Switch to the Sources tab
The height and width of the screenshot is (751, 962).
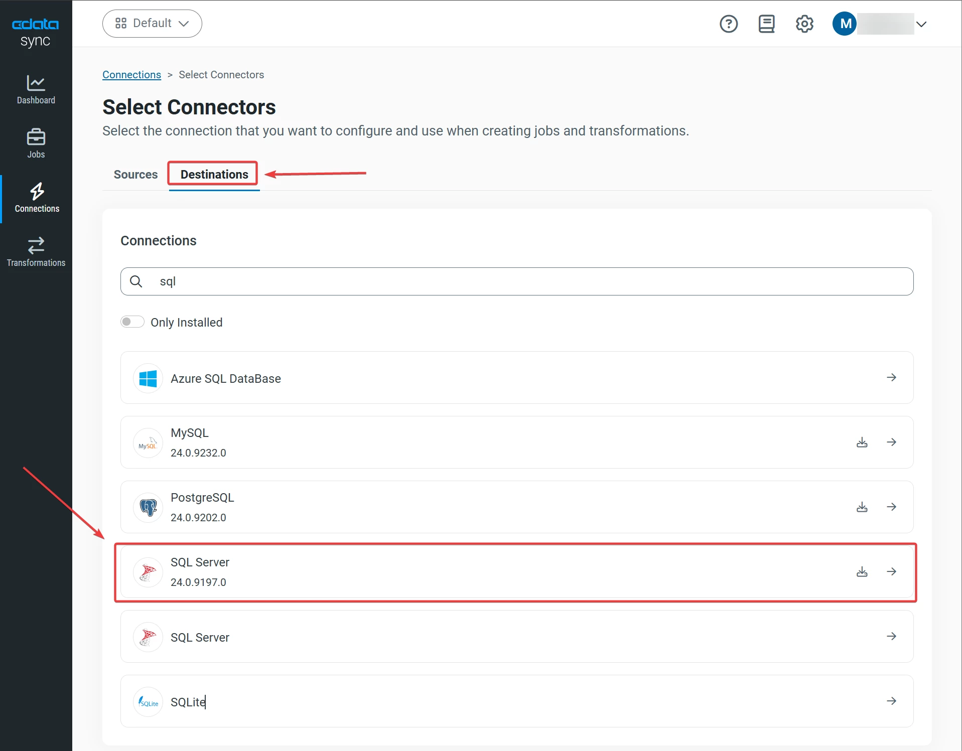coord(135,174)
